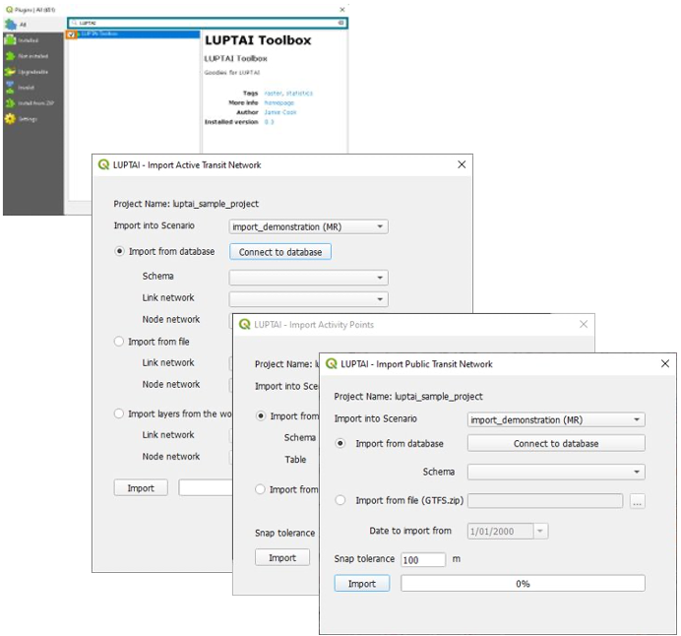Open the Install from ZIP sidebar icon
Viewport: 681px width, 636px height.
coord(10,103)
